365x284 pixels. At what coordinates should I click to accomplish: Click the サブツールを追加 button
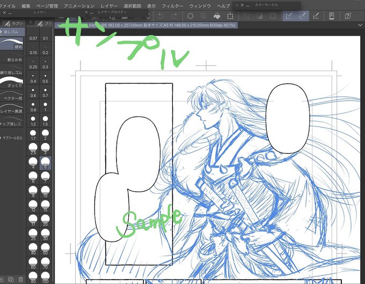12,138
